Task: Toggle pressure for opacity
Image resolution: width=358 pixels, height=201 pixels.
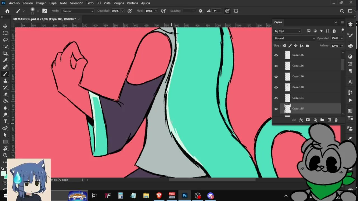Action: 130,11
